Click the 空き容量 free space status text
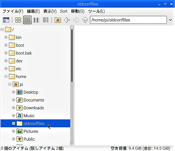This screenshot has width=175, height=151. (140, 148)
